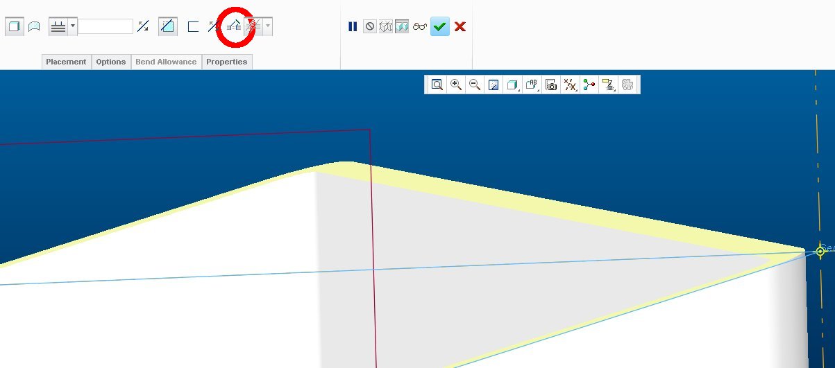Viewport: 835px width, 368px height.
Task: Toggle the colored spin center icon
Action: pos(589,85)
